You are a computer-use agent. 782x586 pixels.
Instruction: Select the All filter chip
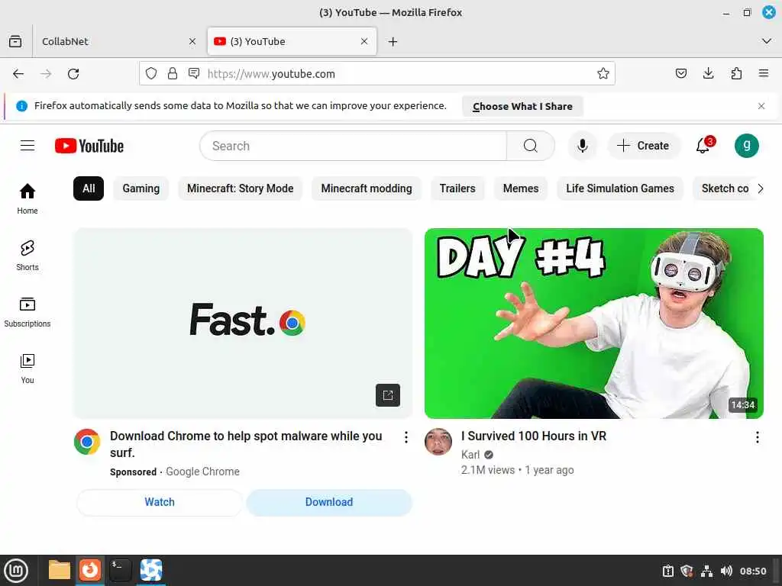(89, 188)
